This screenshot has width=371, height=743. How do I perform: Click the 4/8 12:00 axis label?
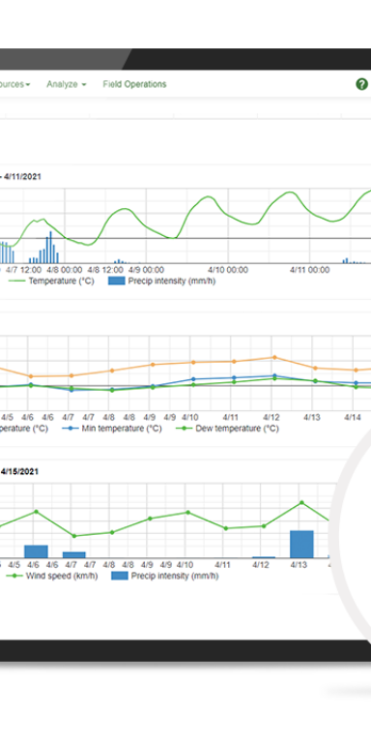[x=106, y=270]
